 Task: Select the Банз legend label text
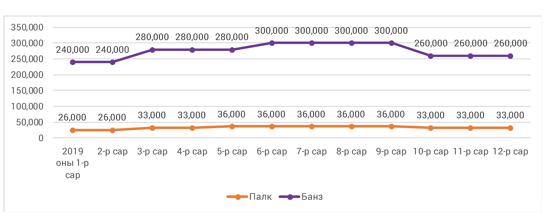tap(312, 197)
